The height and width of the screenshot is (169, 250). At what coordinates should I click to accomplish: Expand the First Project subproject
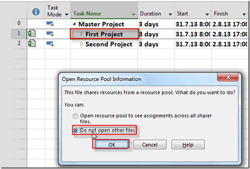click(x=82, y=34)
